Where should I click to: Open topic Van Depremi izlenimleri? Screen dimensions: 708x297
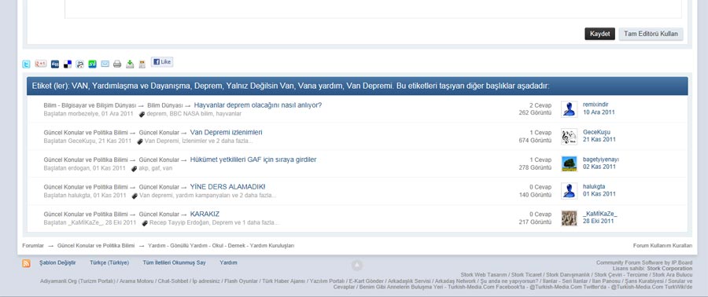[227, 133]
